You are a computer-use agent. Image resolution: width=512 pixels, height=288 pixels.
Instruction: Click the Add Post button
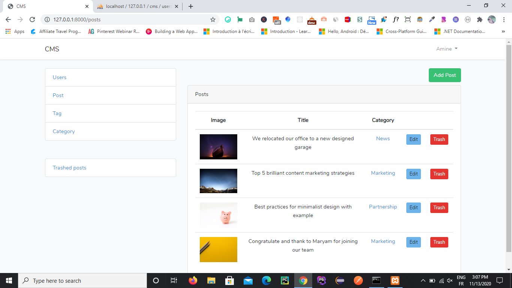tap(445, 75)
